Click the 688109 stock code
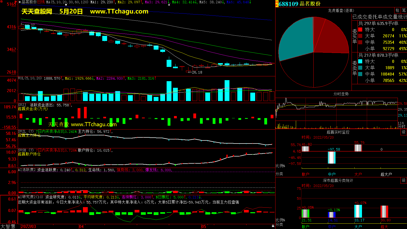 point(288,4)
